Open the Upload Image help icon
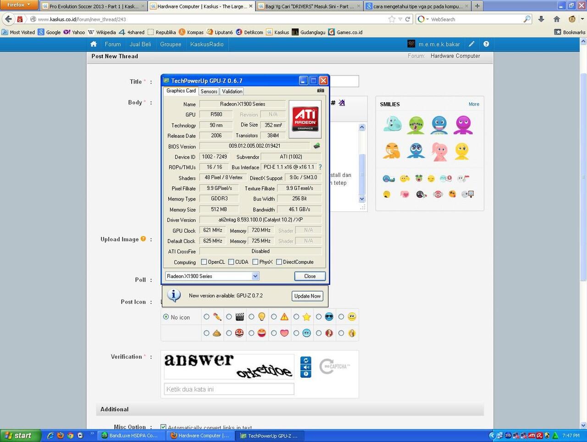 (x=143, y=239)
